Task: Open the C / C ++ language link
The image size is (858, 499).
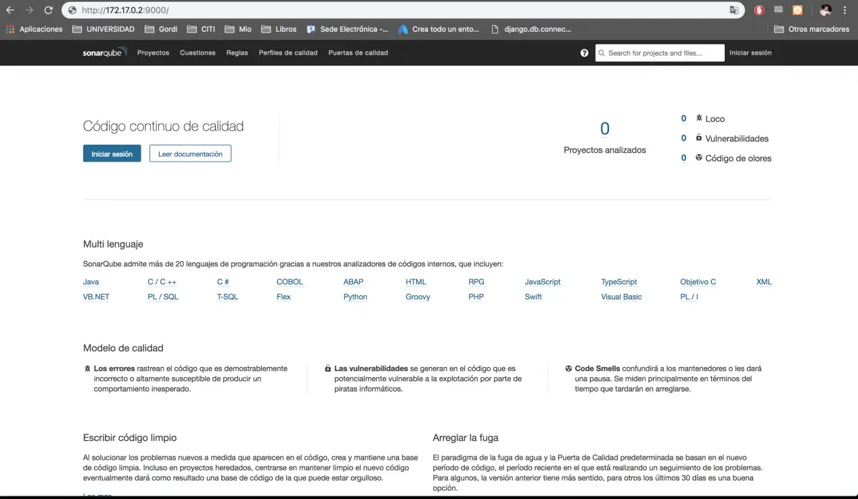Action: [162, 282]
